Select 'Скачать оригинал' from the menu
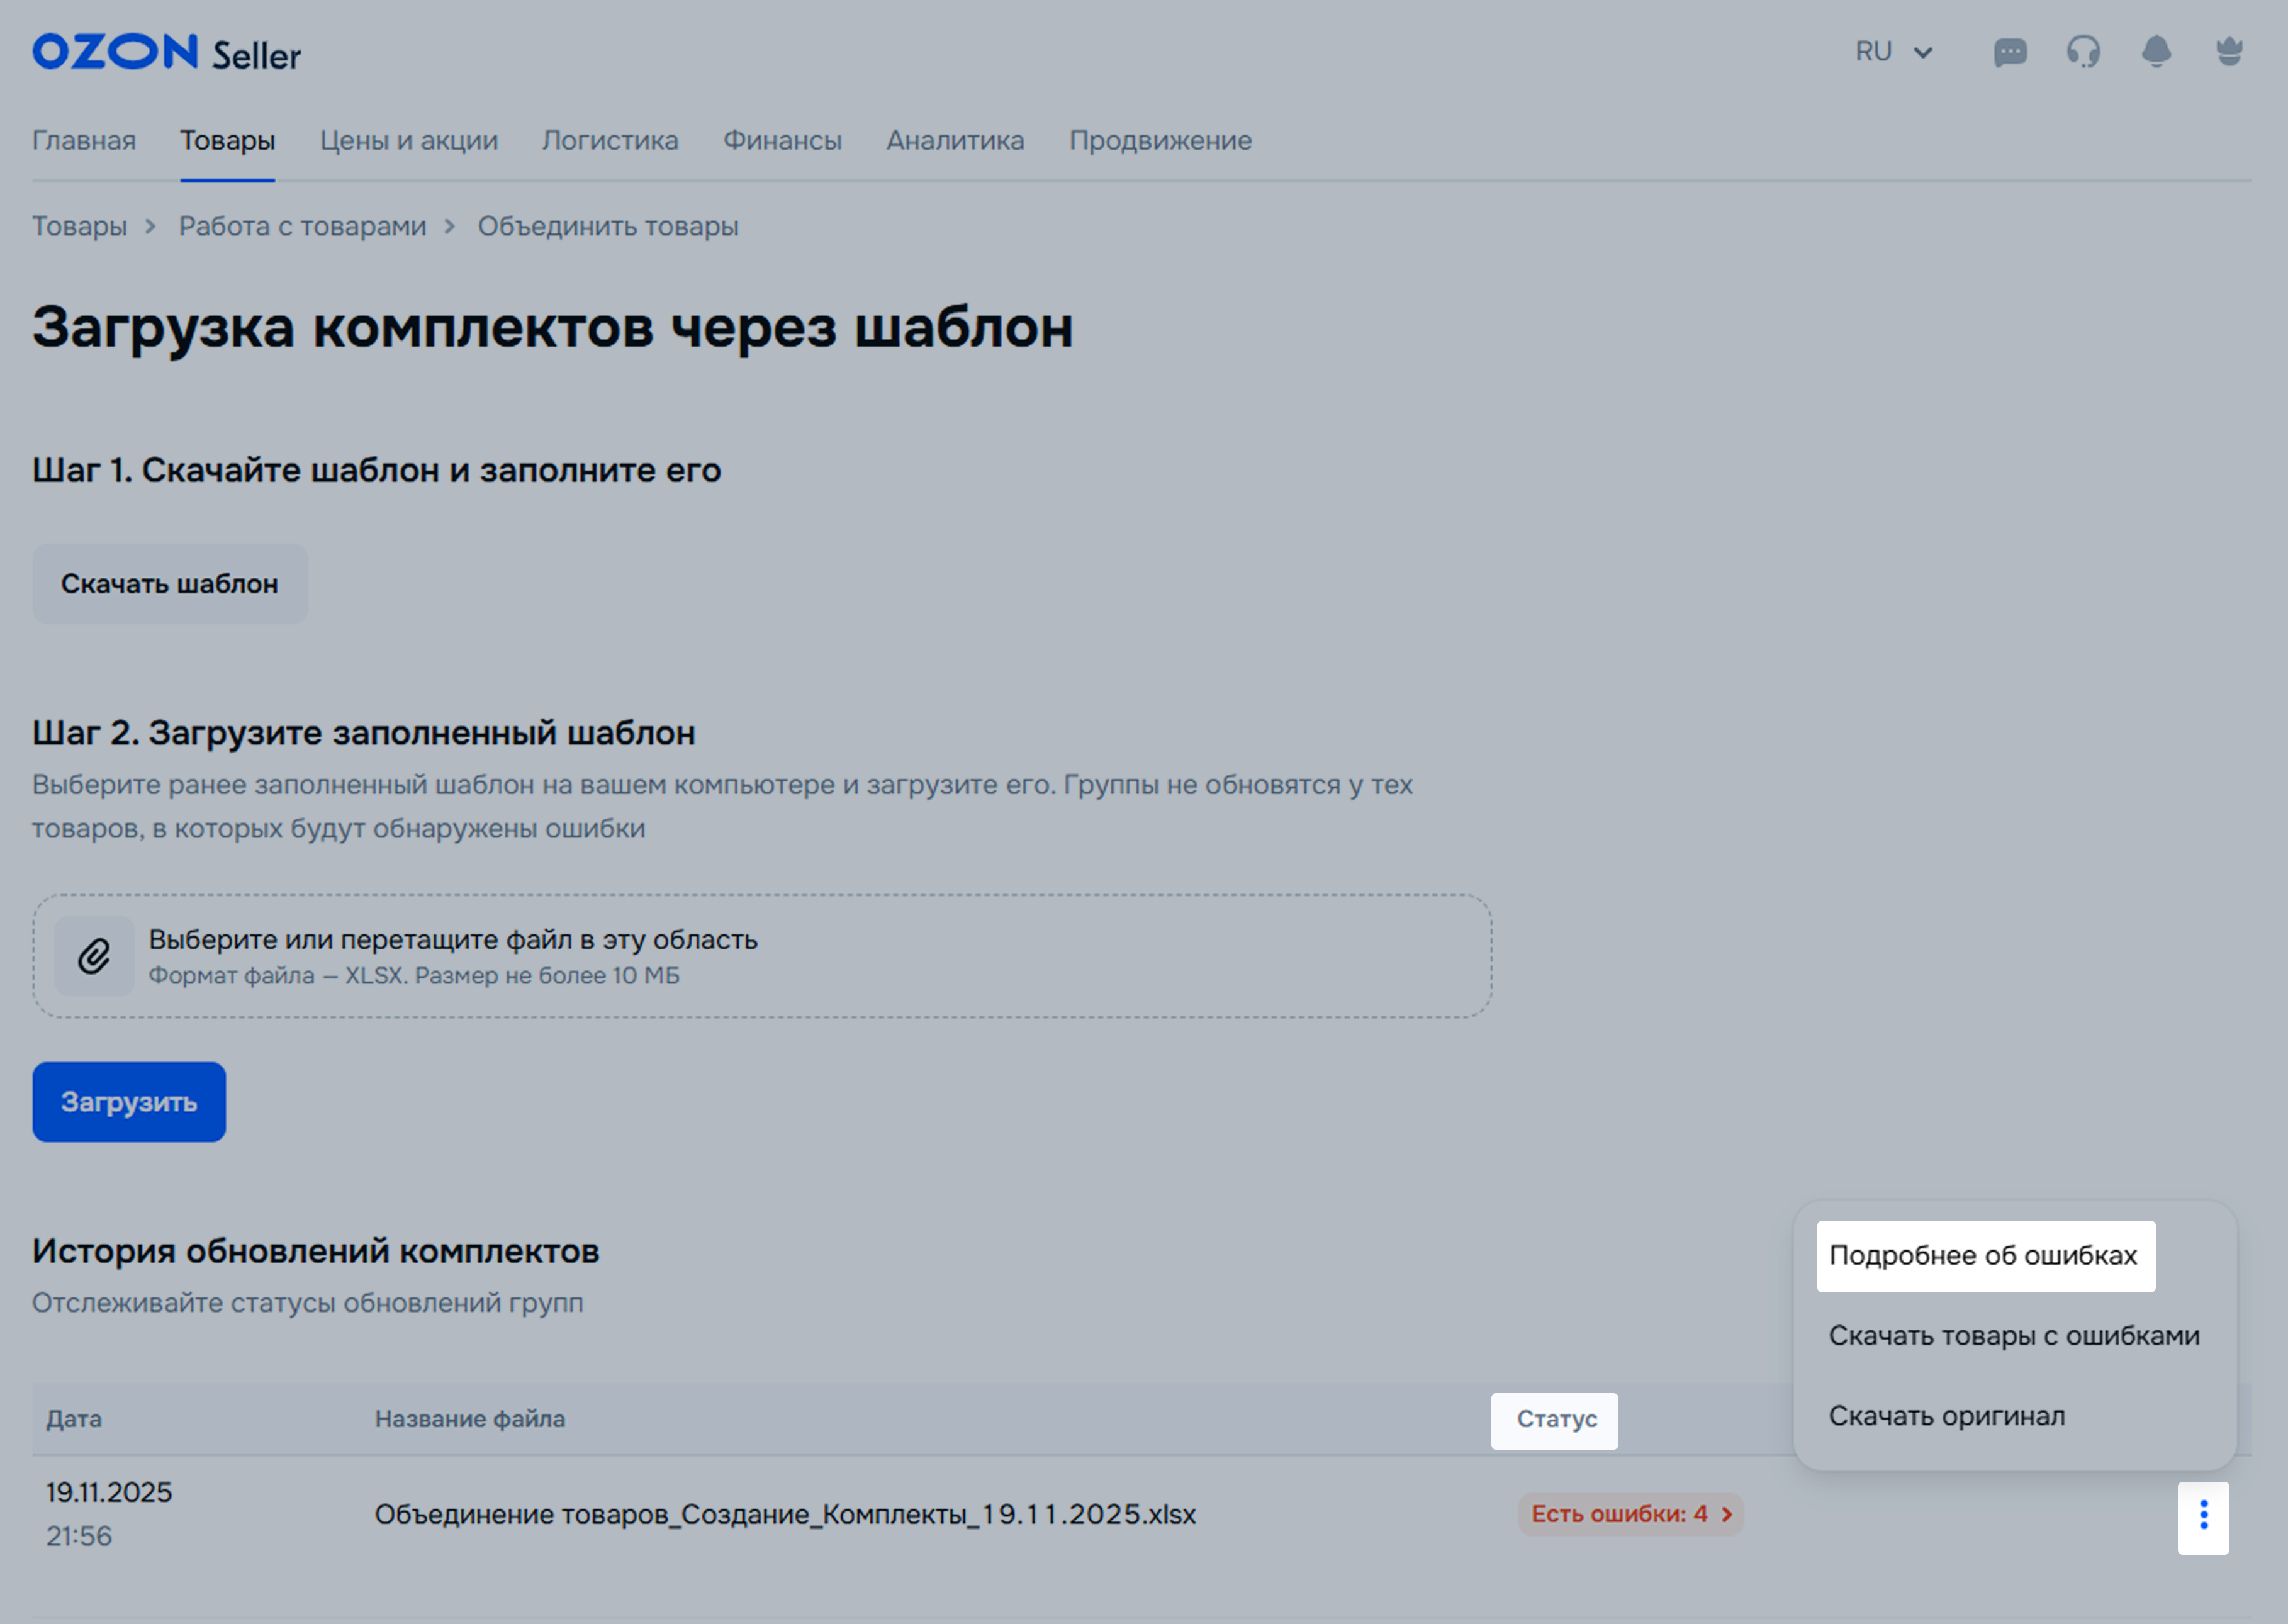Image resolution: width=2288 pixels, height=1624 pixels. tap(1946, 1416)
